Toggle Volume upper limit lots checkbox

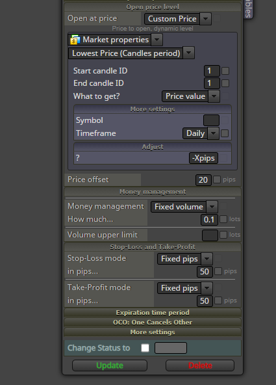pyautogui.click(x=223, y=235)
